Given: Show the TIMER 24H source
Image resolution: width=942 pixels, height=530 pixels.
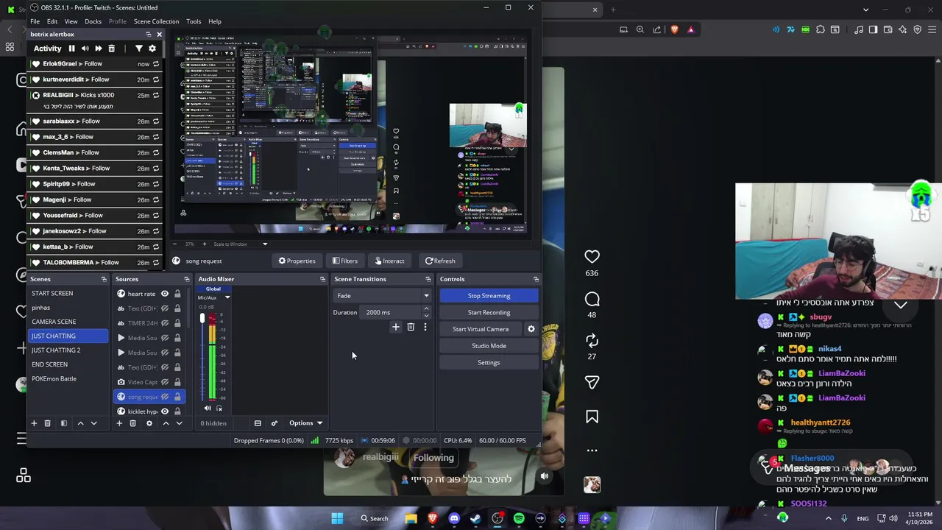Looking at the screenshot, I should (x=165, y=323).
